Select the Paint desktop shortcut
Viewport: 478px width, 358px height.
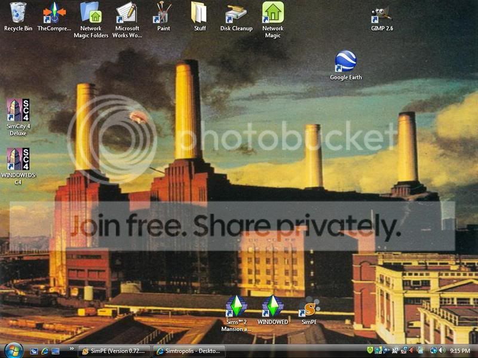(163, 17)
